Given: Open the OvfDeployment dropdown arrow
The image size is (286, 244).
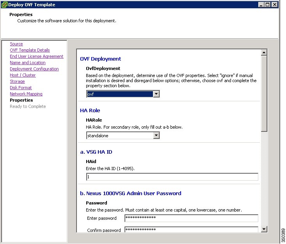Looking at the screenshot, I should click(156, 94).
